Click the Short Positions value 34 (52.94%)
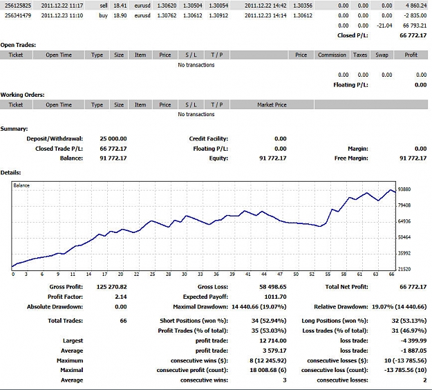 [269, 321]
